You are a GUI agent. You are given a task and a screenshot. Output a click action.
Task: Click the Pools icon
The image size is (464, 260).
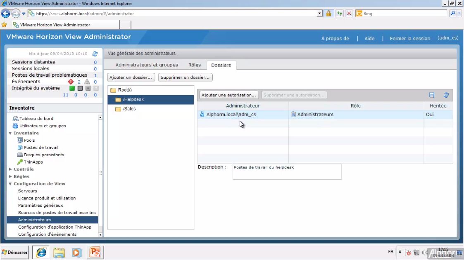pos(20,140)
